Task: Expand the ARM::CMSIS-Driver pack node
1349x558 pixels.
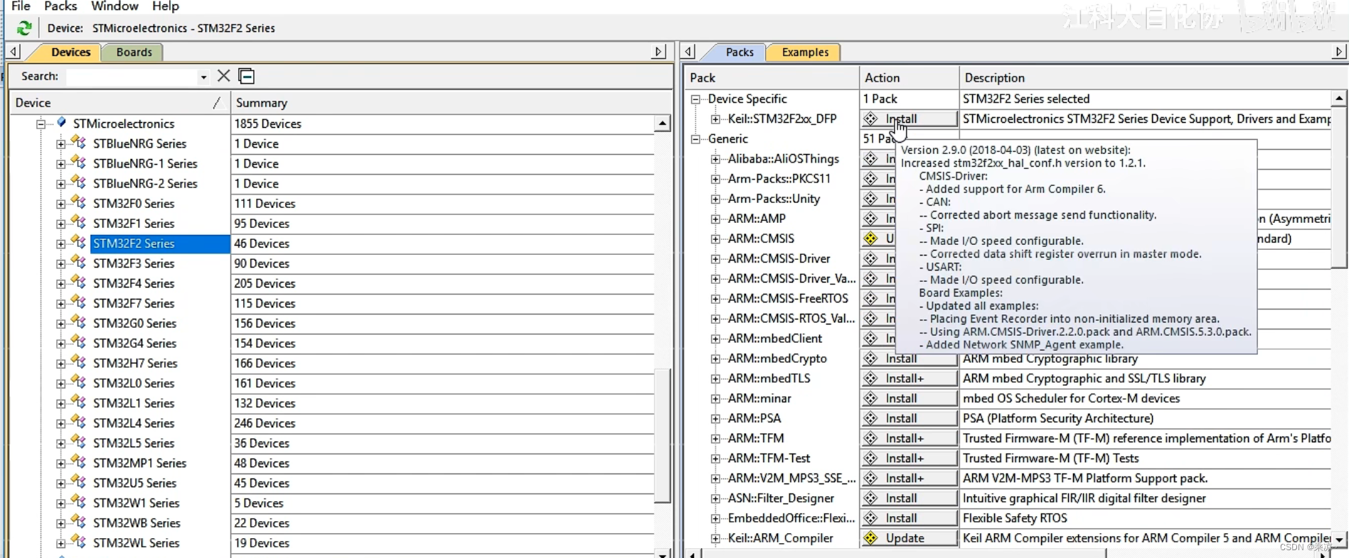Action: (715, 258)
